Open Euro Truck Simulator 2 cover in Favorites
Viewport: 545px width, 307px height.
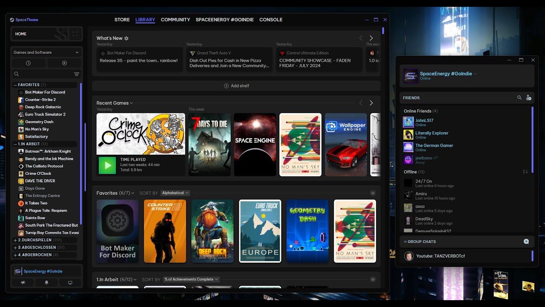coord(260,231)
